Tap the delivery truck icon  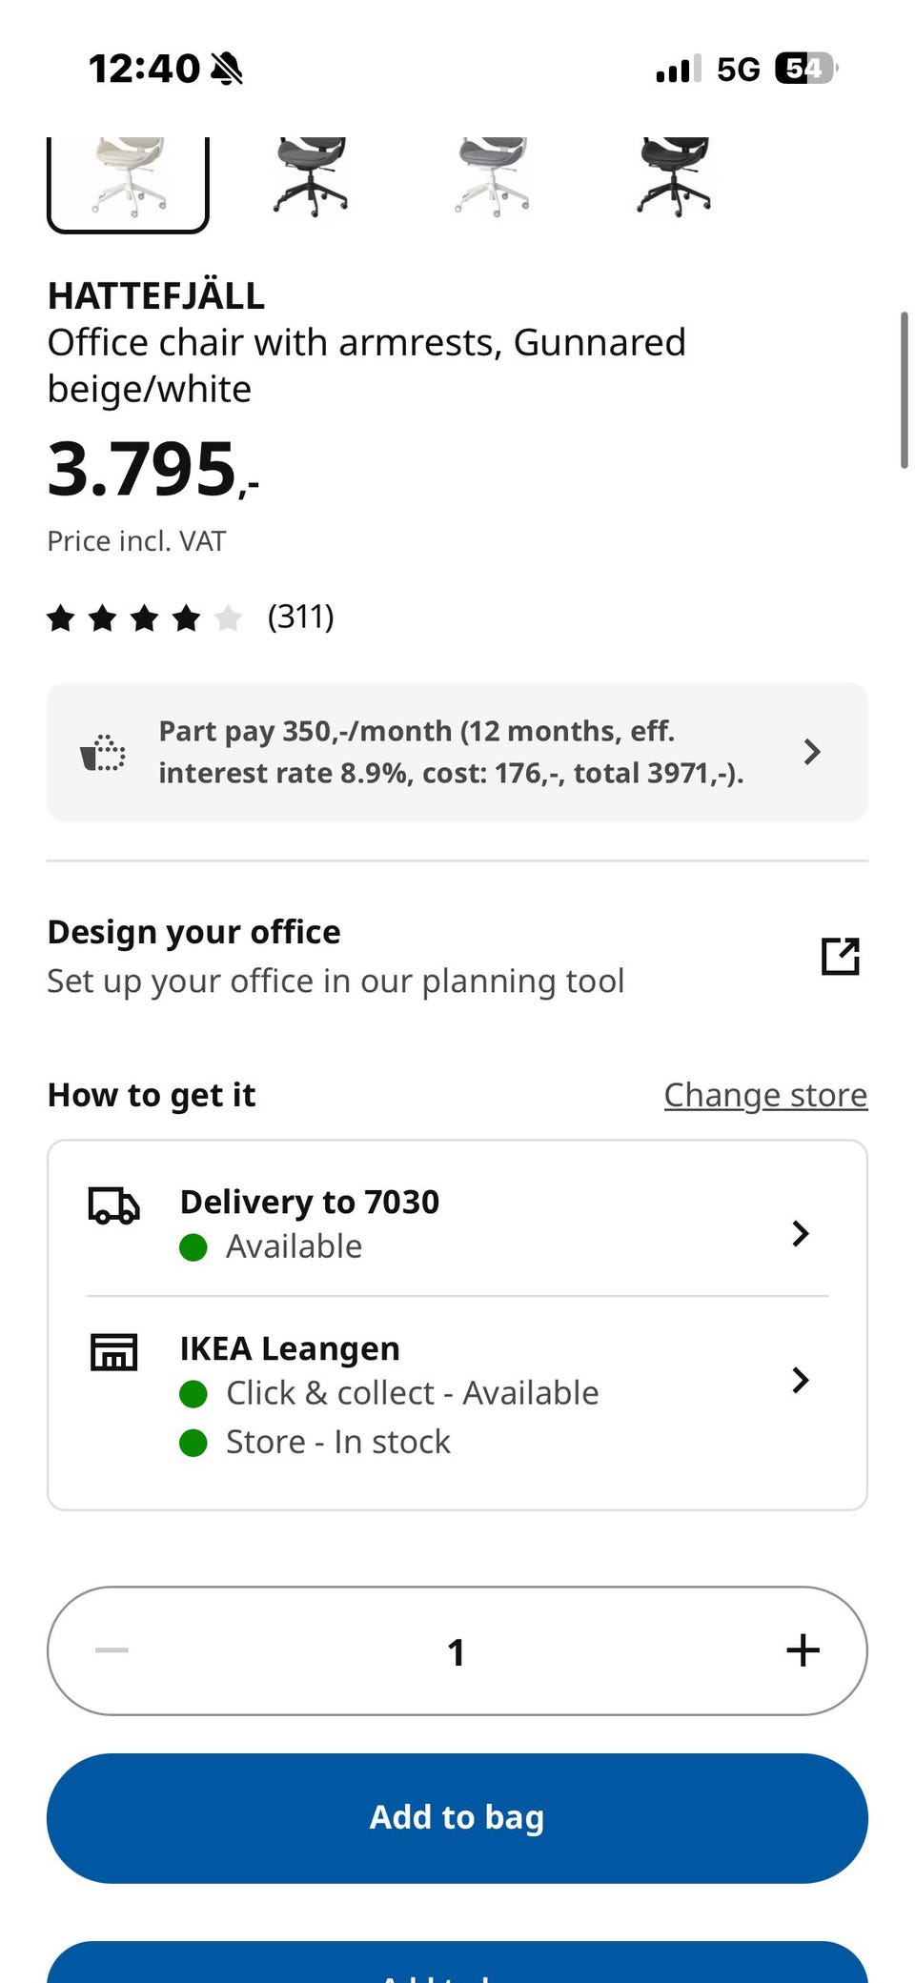pyautogui.click(x=113, y=1205)
